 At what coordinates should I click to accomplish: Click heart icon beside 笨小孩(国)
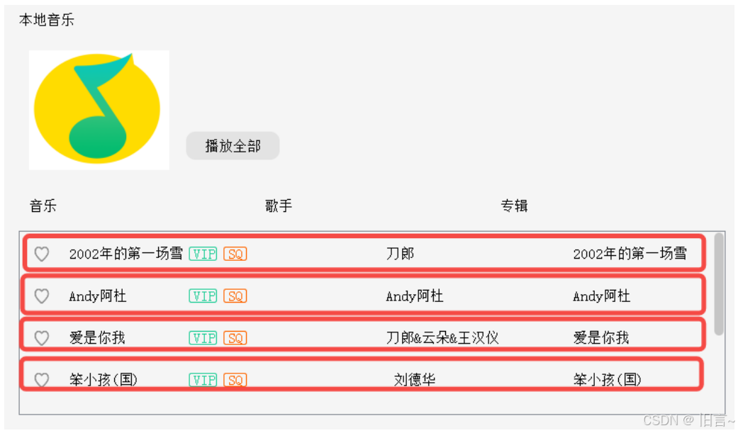pyautogui.click(x=42, y=379)
